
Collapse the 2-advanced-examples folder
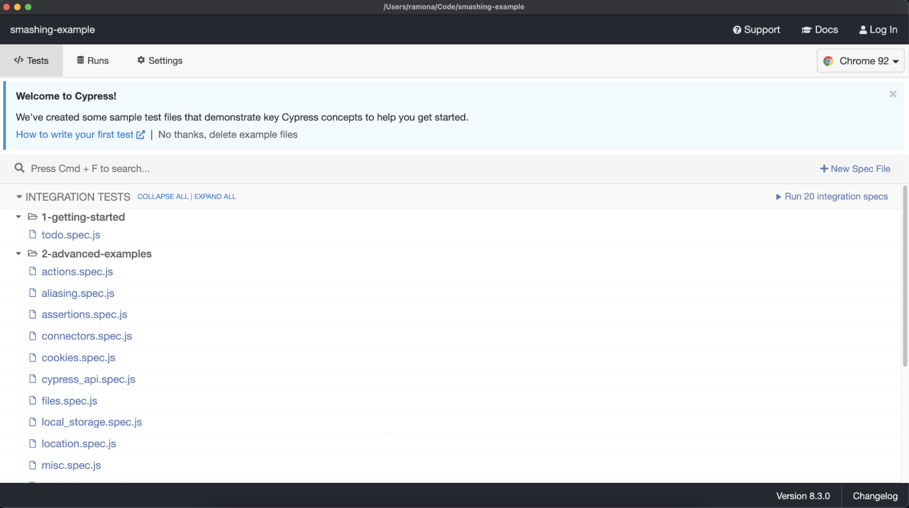click(19, 254)
